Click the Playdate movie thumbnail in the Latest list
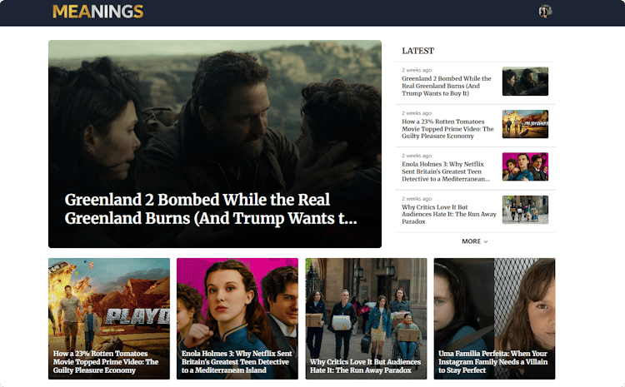Viewport: 625px width, 387px height. pyautogui.click(x=525, y=124)
